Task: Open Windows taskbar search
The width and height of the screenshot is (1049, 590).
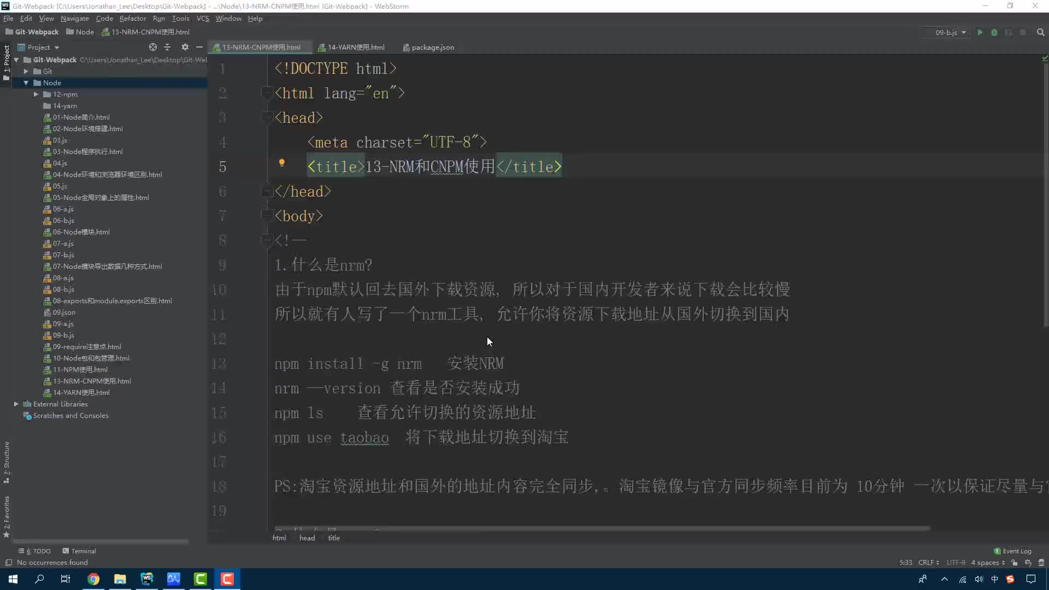Action: [39, 579]
